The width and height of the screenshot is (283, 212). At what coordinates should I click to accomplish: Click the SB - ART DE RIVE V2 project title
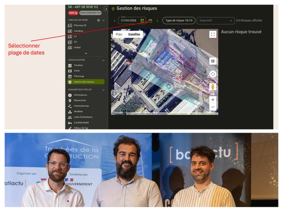click(x=83, y=7)
